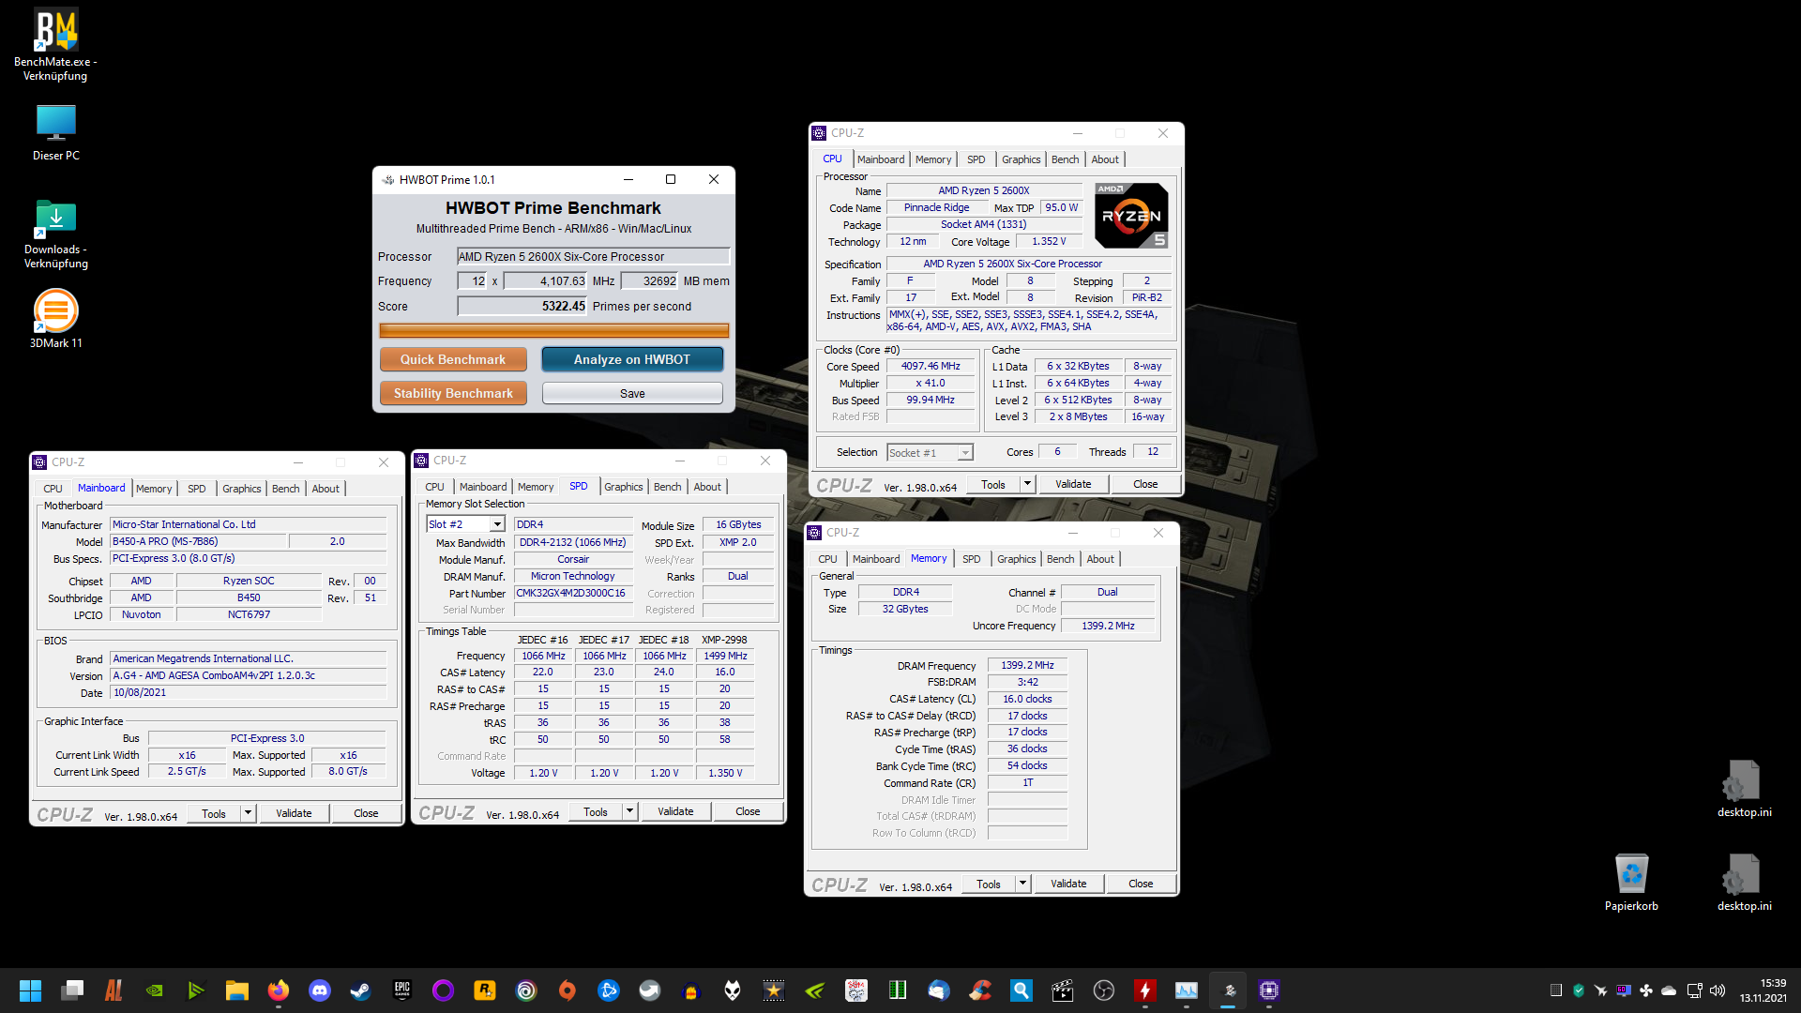Open Graphics tab in CPU-Z CPU window
1801x1013 pixels.
tap(1021, 159)
